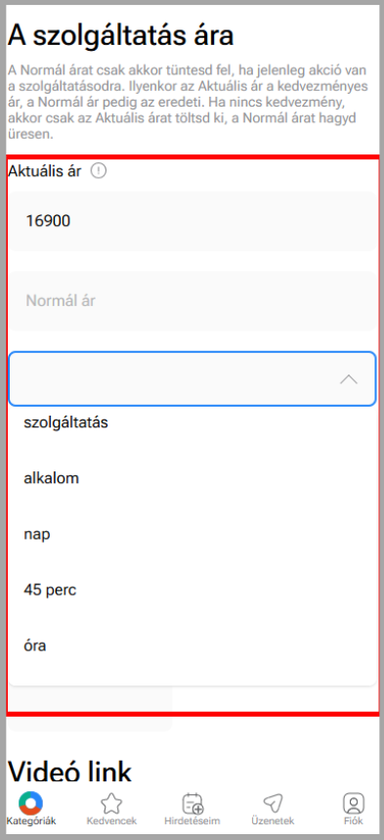Open the Fiók profile icon
384x840 pixels.
tap(354, 804)
